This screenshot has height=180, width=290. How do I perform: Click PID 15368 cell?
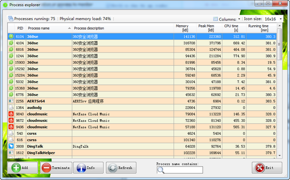coord(20,88)
